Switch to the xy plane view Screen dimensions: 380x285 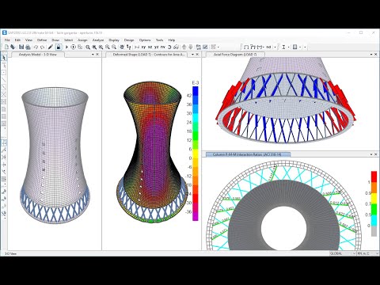pyautogui.click(x=143, y=47)
